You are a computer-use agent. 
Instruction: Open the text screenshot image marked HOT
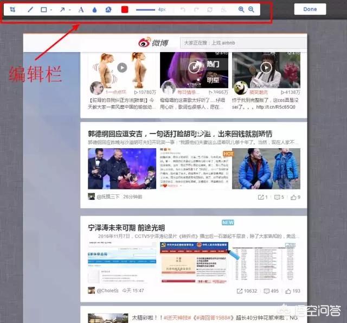coord(195,169)
